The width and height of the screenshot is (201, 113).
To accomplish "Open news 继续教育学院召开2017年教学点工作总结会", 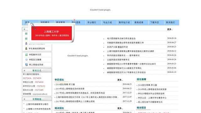I will point(126,73).
